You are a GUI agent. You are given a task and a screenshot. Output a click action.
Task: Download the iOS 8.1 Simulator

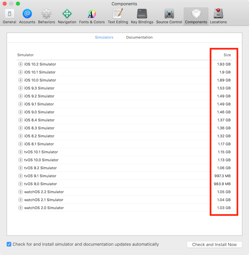(x=21, y=144)
